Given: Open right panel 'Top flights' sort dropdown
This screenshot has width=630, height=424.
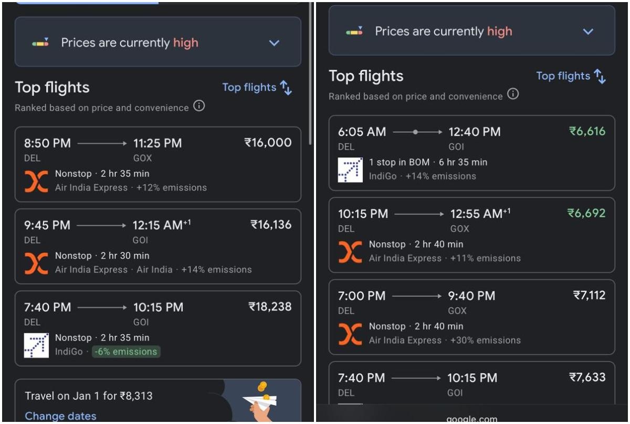Looking at the screenshot, I should pos(563,76).
